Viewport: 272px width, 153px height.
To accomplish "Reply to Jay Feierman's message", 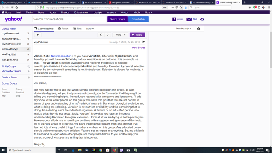I will click(x=137, y=35).
